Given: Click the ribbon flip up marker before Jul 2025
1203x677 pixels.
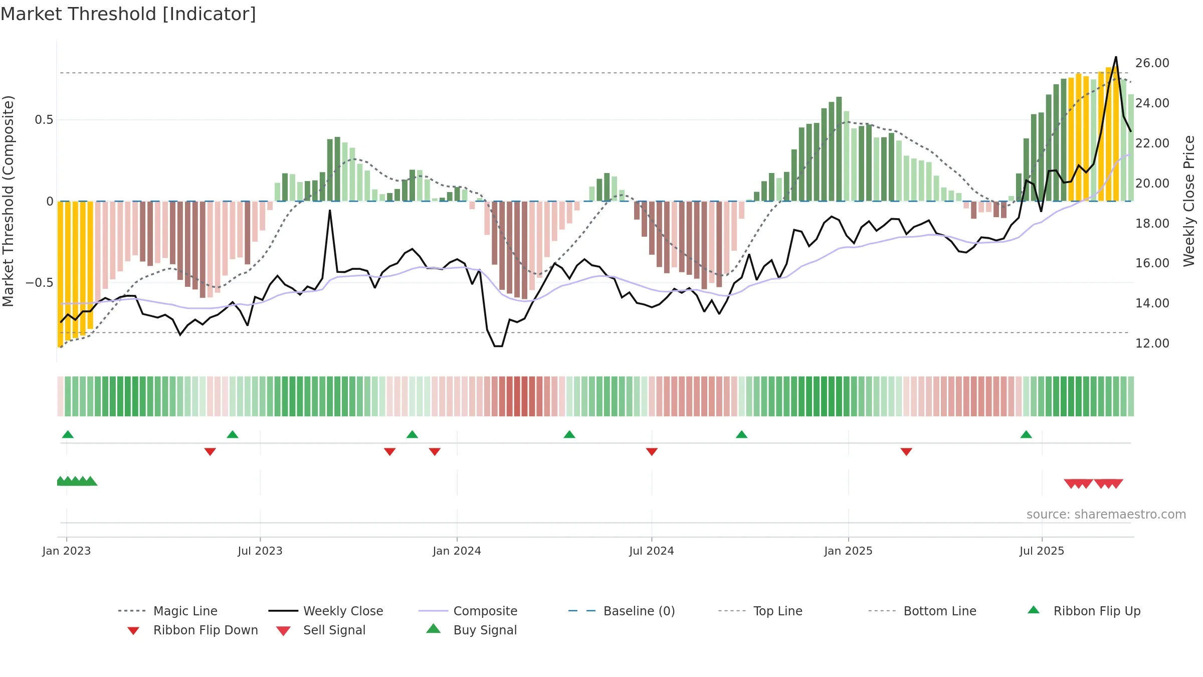Looking at the screenshot, I should (1026, 434).
